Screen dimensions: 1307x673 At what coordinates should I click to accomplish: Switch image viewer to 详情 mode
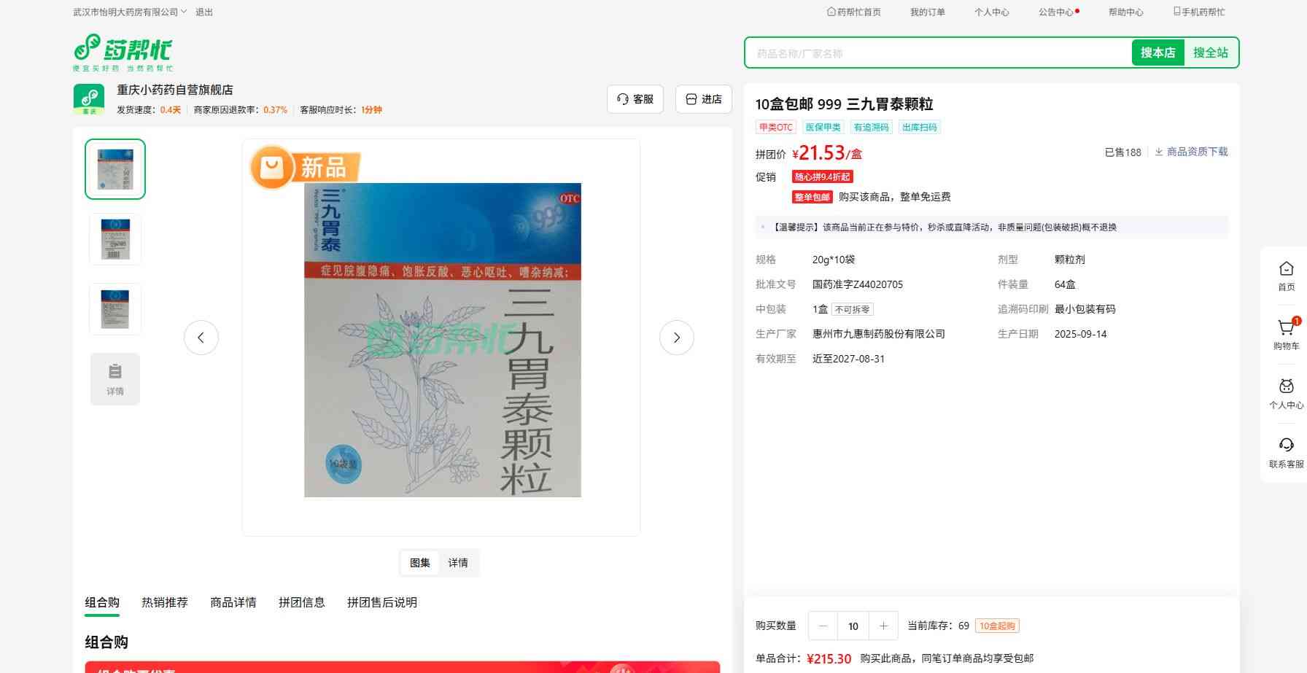point(458,563)
